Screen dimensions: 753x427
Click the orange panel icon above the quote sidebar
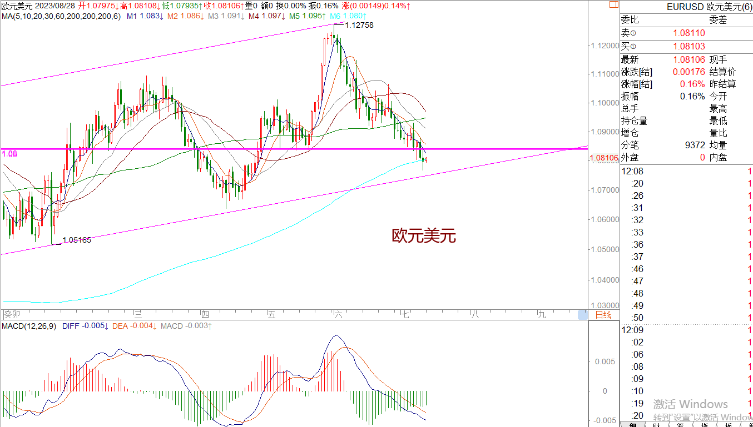pyautogui.click(x=613, y=4)
